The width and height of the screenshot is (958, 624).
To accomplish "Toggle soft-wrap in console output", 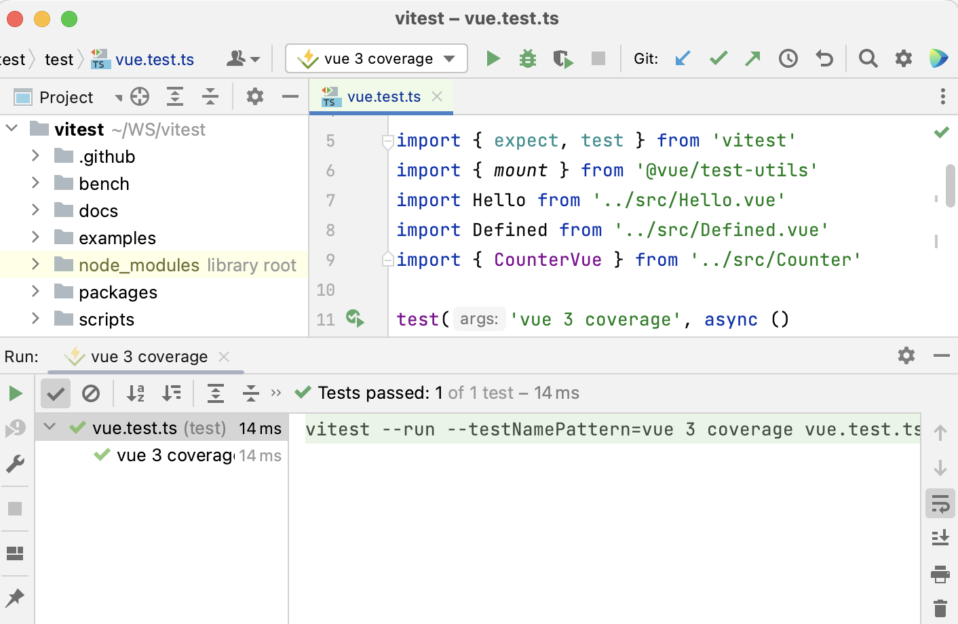I will [x=940, y=504].
